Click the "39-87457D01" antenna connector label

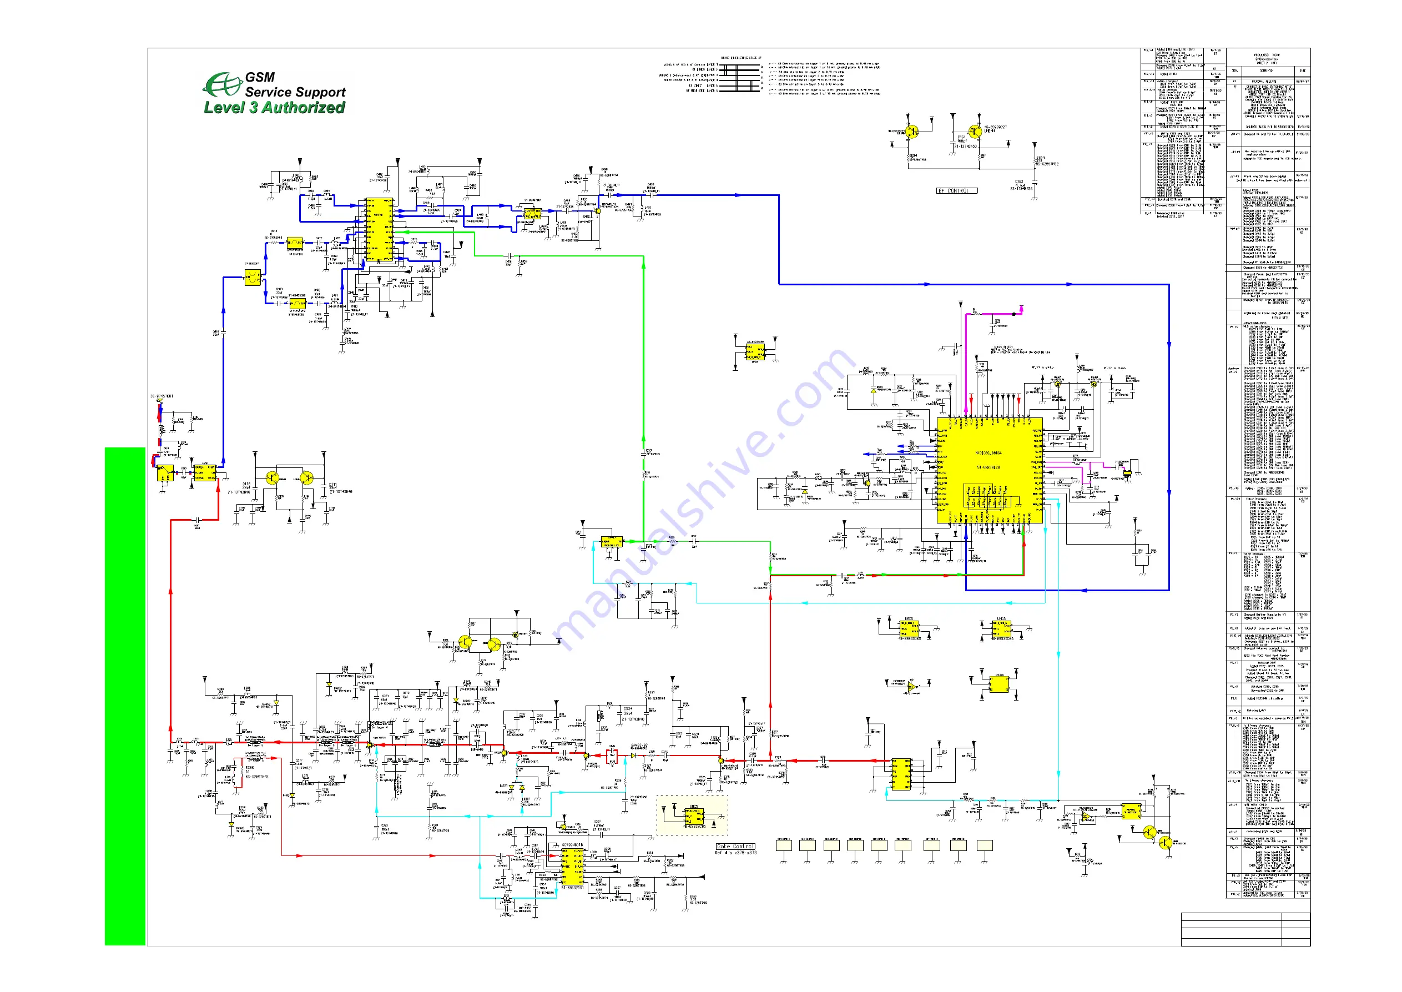coord(162,396)
